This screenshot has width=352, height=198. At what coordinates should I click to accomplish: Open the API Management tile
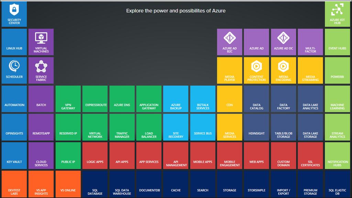[176, 156]
